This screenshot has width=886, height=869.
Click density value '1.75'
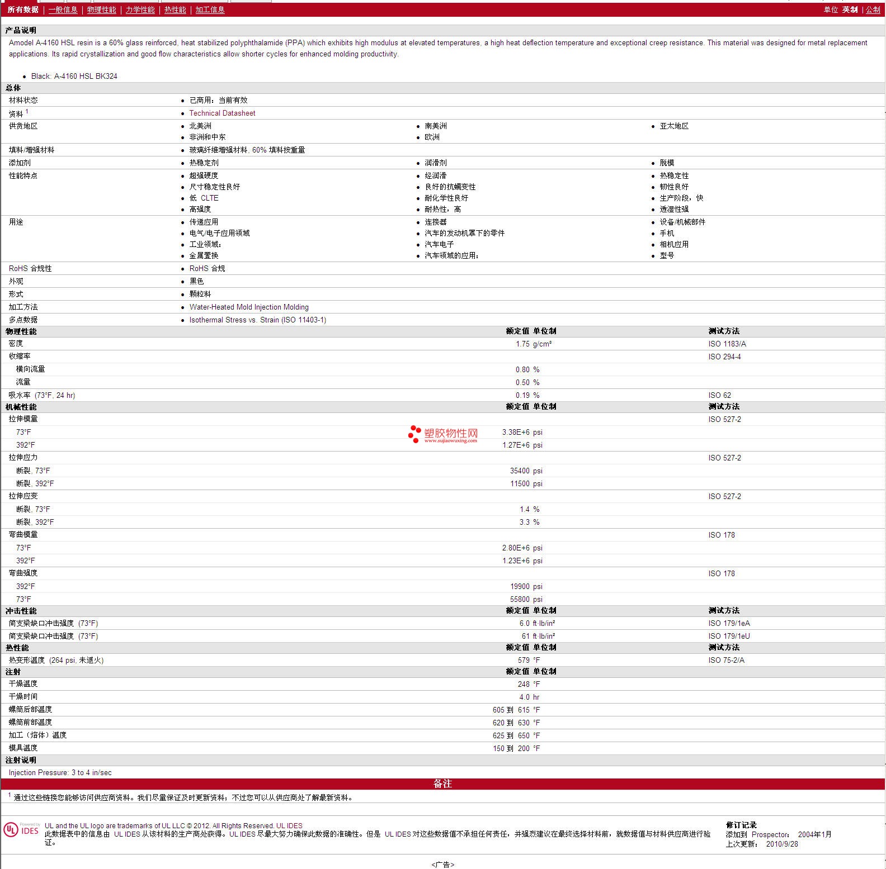[x=522, y=344]
